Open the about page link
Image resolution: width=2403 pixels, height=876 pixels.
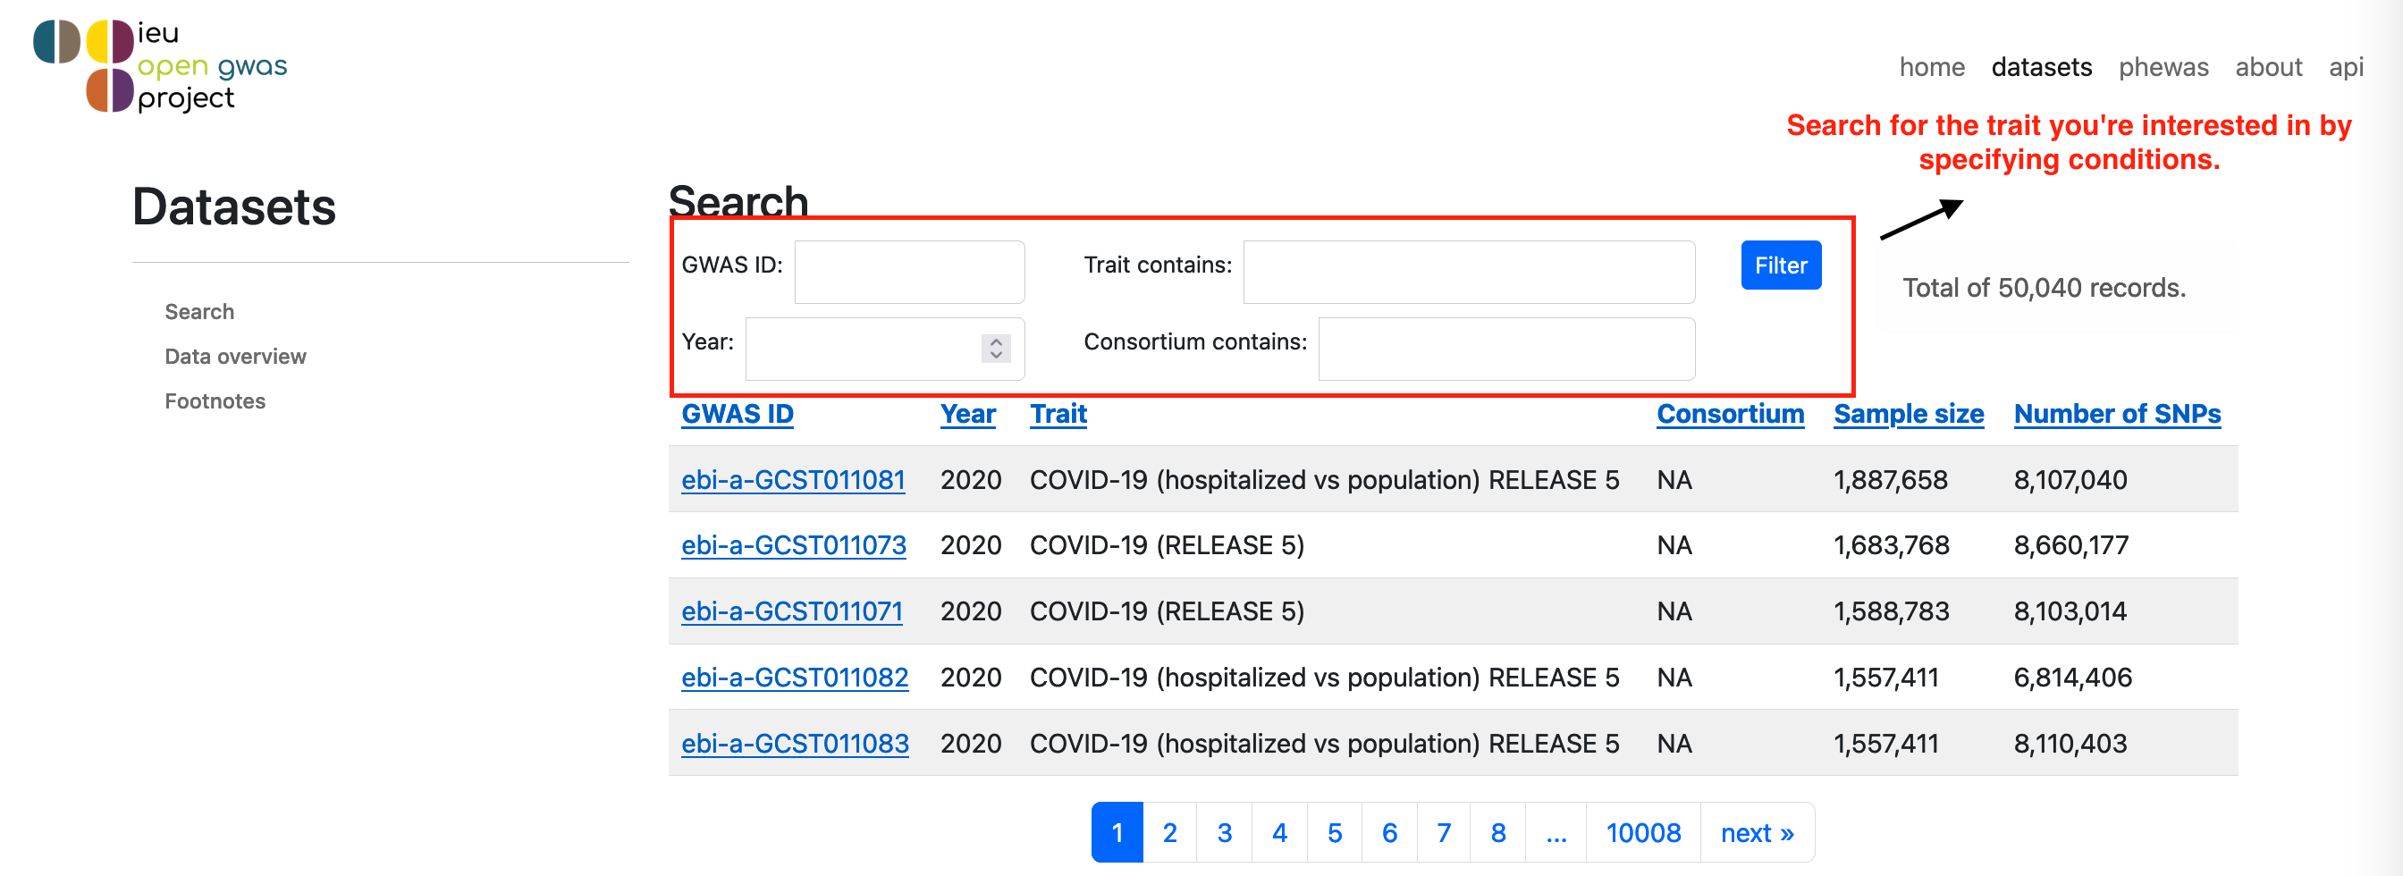(x=2268, y=67)
